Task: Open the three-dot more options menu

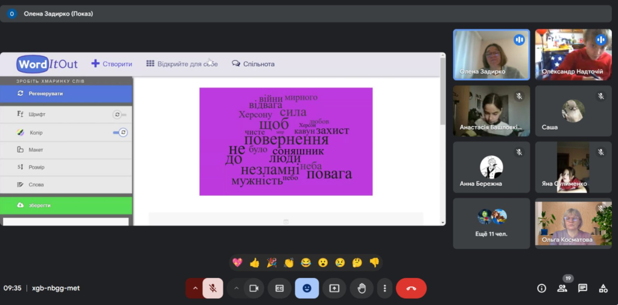Action: pyautogui.click(x=384, y=288)
